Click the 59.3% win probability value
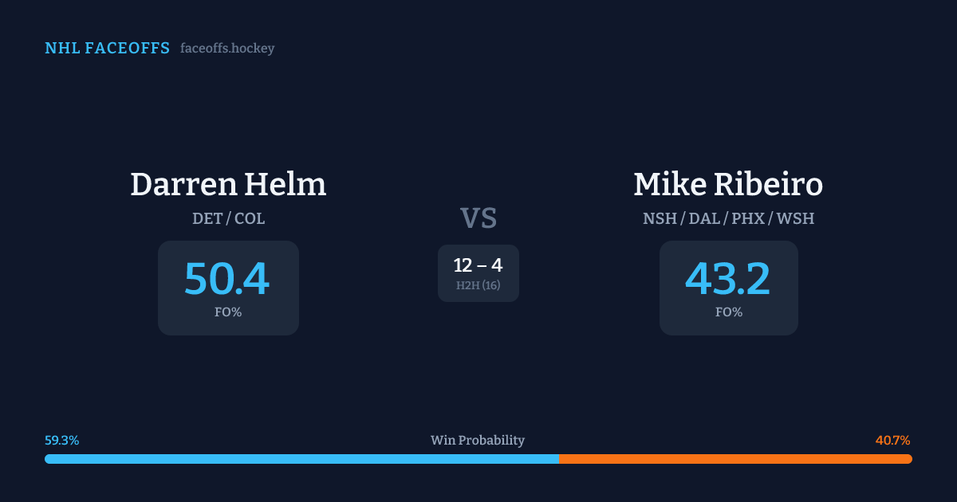Screen dimensions: 957x502 click(62, 441)
